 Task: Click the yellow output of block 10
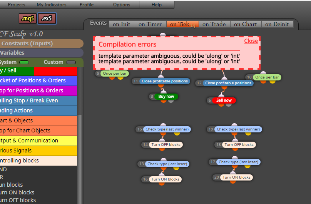(x=273, y=82)
